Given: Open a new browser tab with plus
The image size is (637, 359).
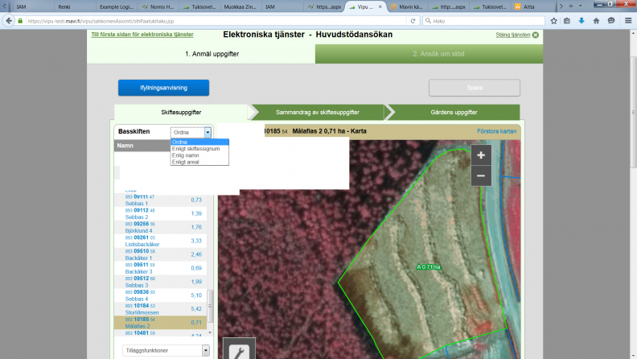Looking at the screenshot, I should click(570, 6).
